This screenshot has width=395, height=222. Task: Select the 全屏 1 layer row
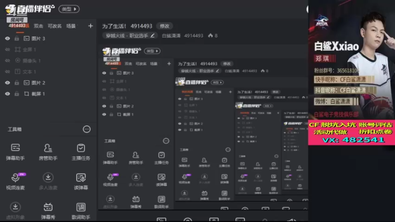tap(49, 50)
